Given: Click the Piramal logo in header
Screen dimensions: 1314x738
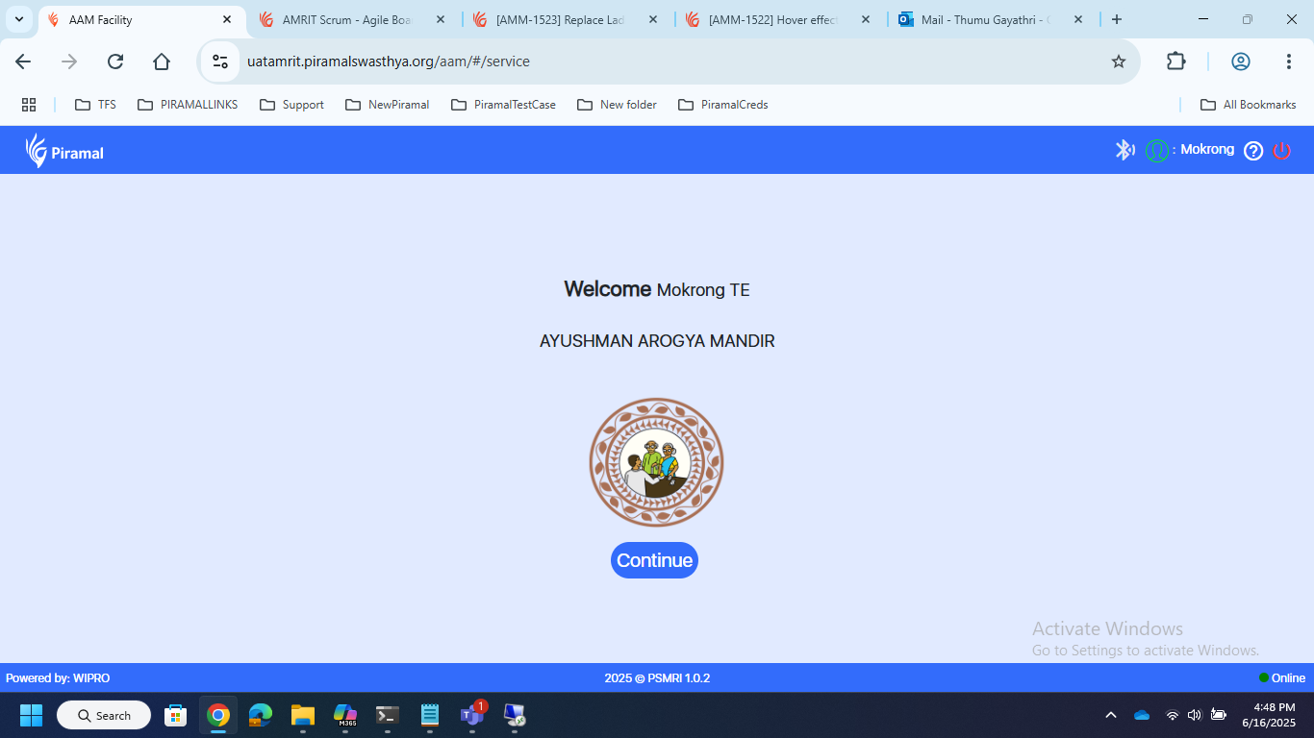Looking at the screenshot, I should click(64, 151).
